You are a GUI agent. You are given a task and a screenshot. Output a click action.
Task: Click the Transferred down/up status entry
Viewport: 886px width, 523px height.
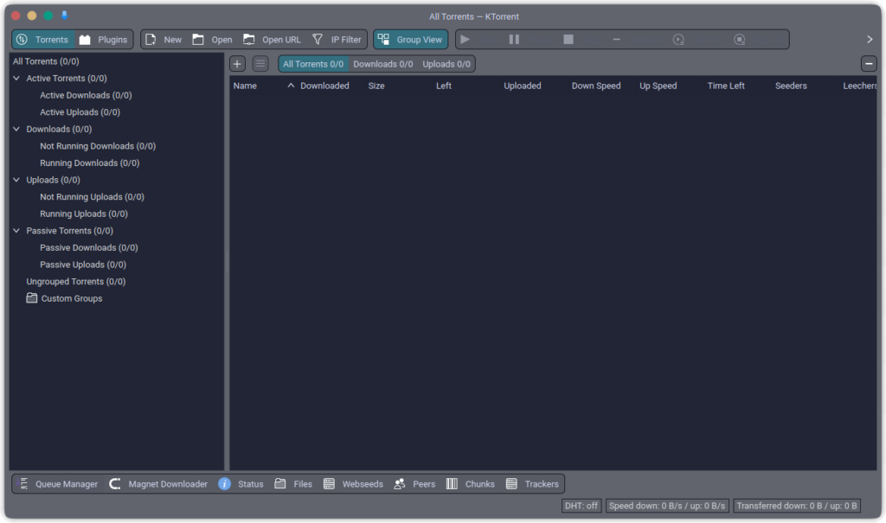(x=797, y=506)
